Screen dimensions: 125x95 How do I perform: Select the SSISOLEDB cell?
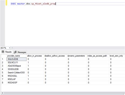point(17,69)
